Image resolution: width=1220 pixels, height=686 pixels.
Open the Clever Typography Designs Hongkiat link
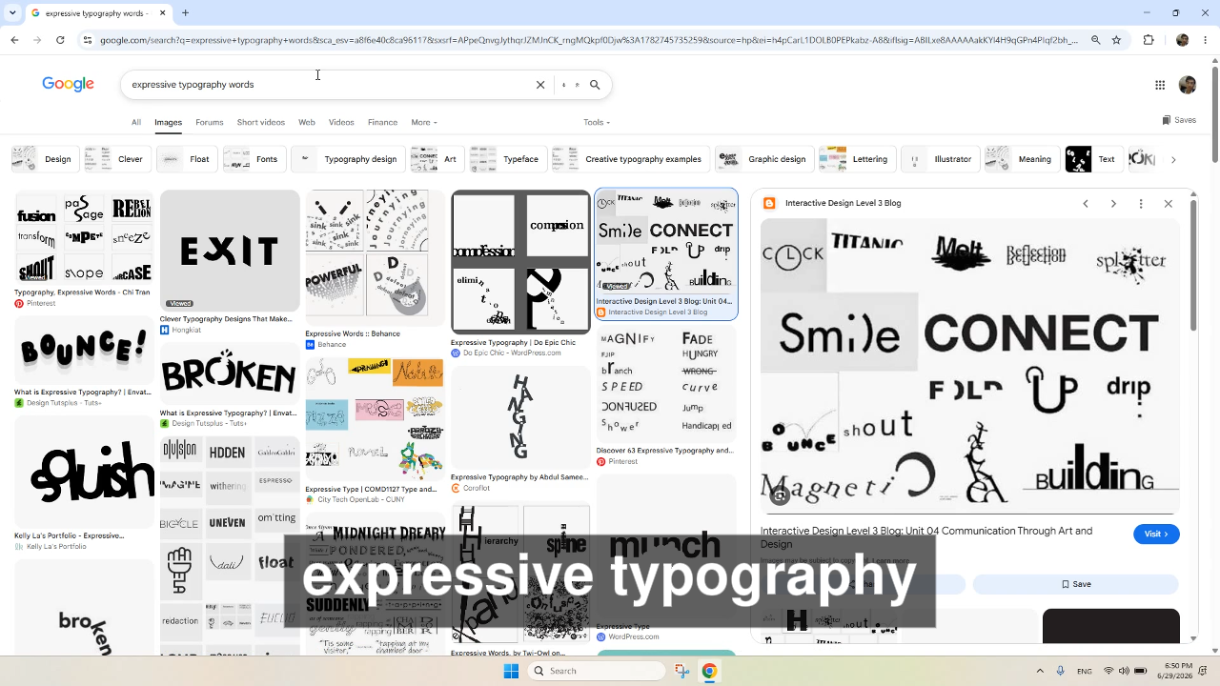230,325
